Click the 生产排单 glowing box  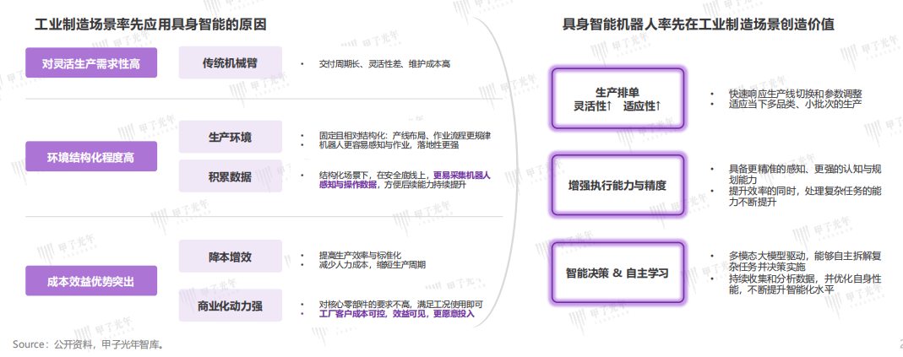point(617,99)
